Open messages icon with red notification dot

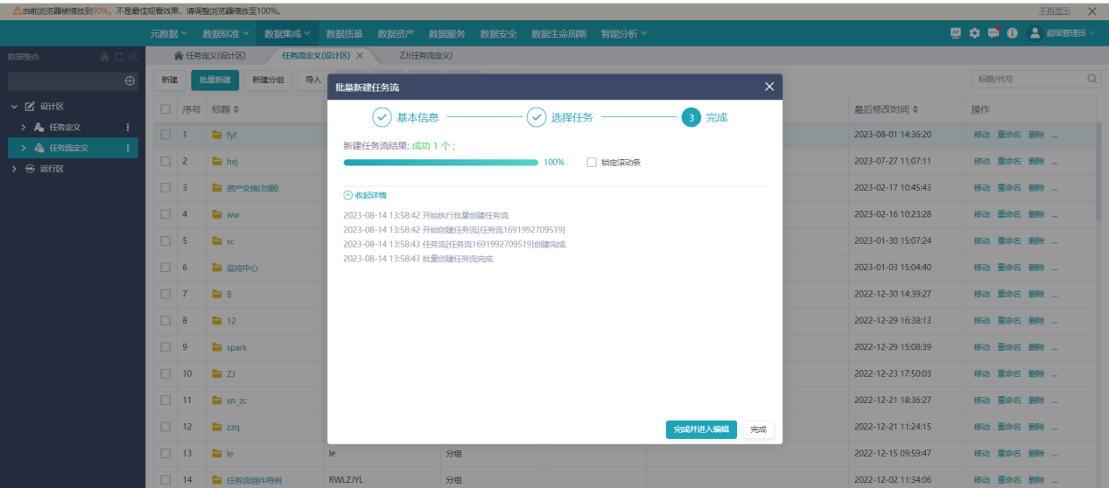(x=993, y=33)
